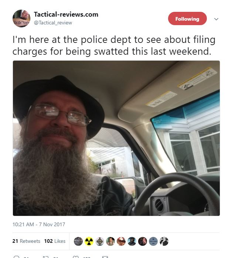Click the first dark liker avatar
This screenshot has width=232, height=258.
coord(78,241)
